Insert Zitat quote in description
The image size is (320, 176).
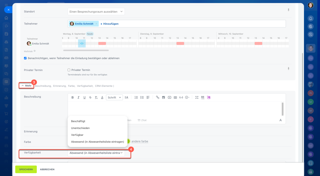click(142, 120)
